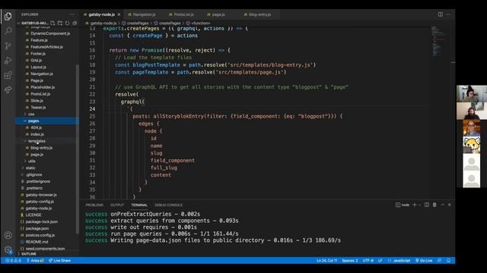The image size is (487, 273).
Task: Open the Explorer view in activity bar
Action: tap(8, 16)
